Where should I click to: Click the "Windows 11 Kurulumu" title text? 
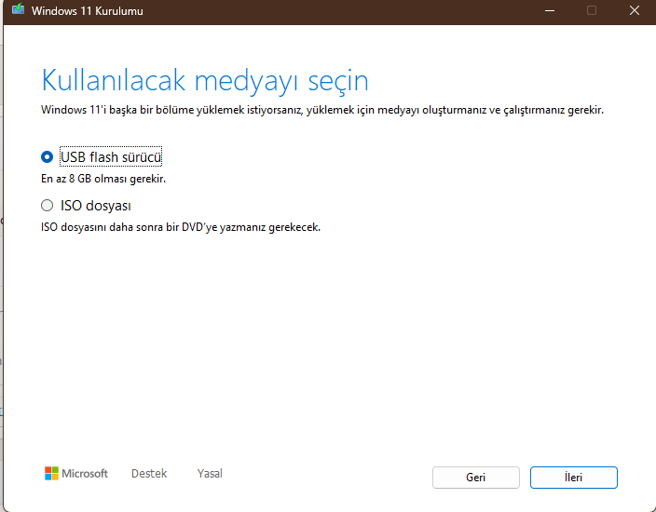tap(87, 11)
